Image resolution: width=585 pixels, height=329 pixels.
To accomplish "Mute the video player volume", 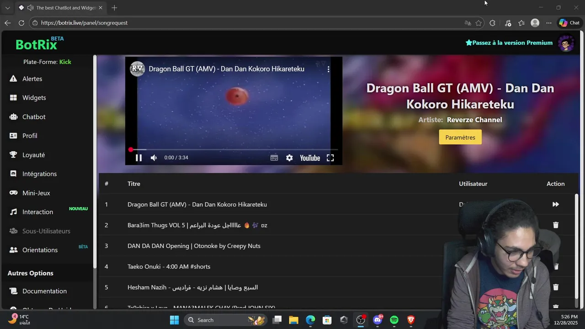I will [x=154, y=158].
